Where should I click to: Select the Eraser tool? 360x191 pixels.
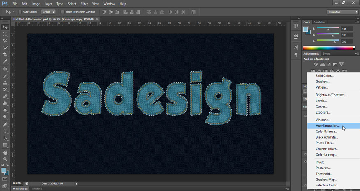pos(5,96)
